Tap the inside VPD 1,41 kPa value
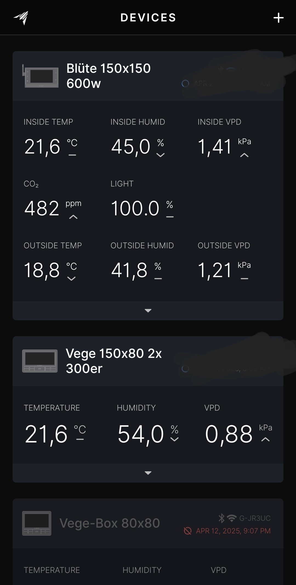296x585 pixels. [215, 147]
